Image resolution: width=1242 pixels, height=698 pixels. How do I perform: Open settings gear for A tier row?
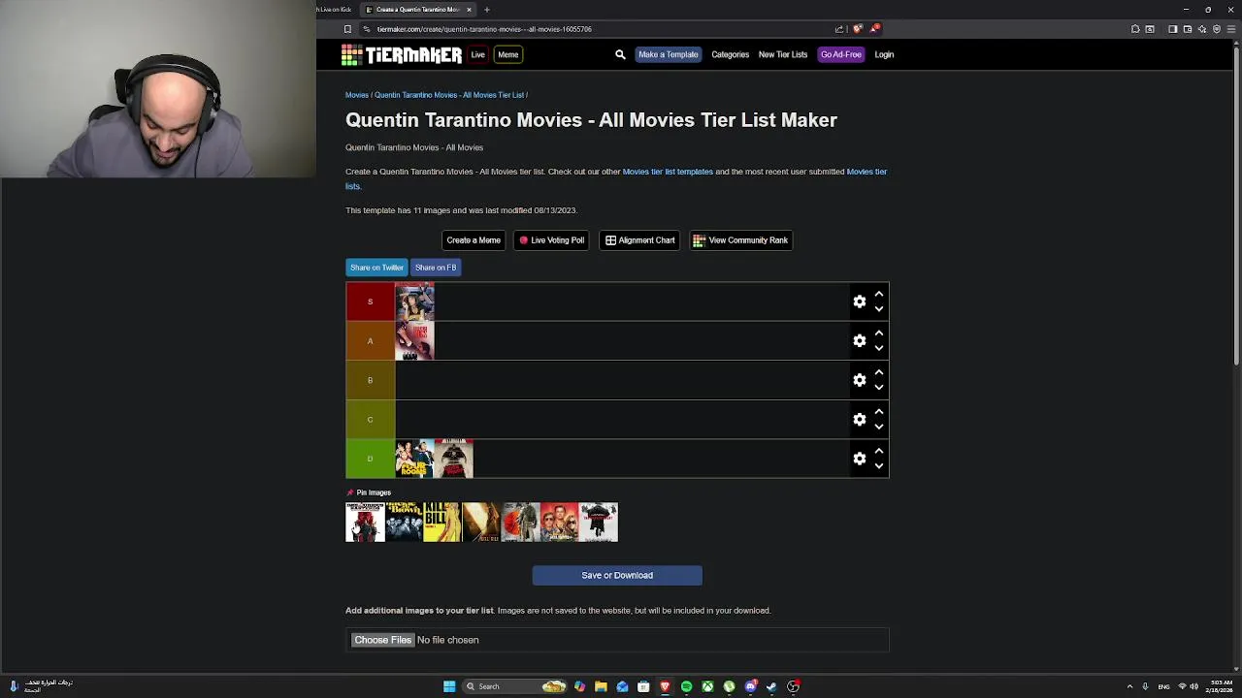pyautogui.click(x=860, y=341)
